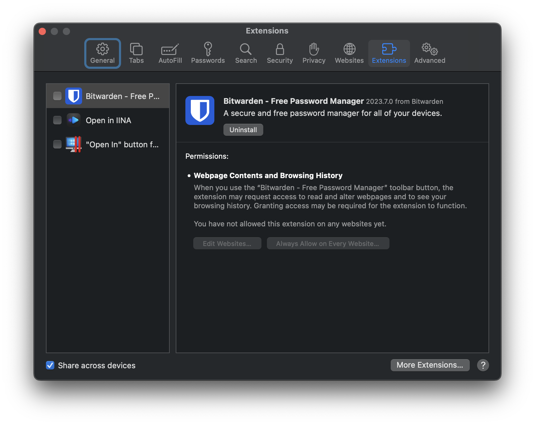The height and width of the screenshot is (425, 535).
Task: Show the Privacy preferences pane
Action: [x=314, y=53]
